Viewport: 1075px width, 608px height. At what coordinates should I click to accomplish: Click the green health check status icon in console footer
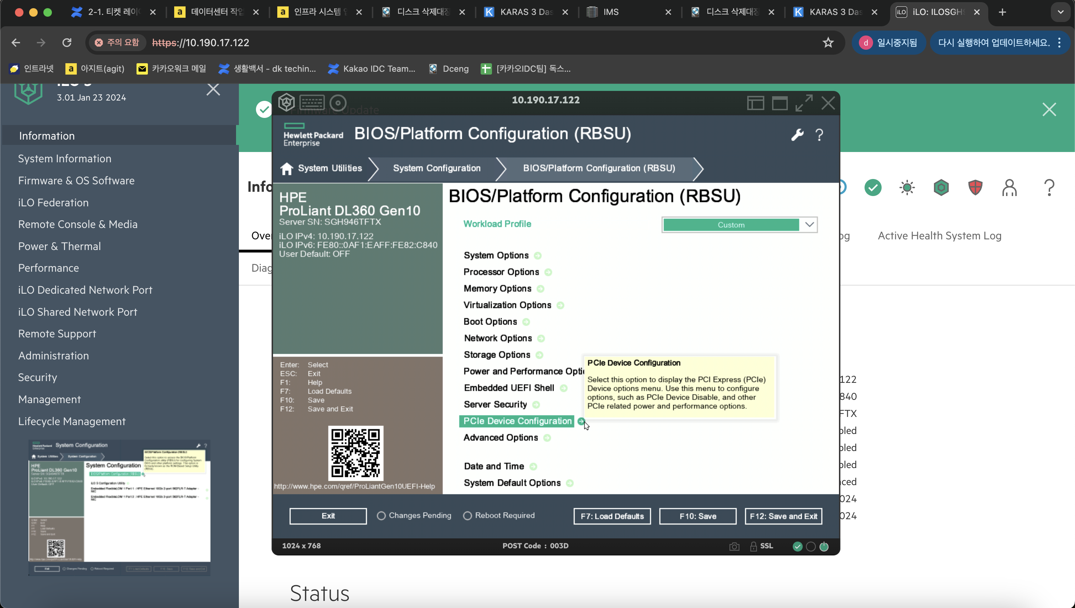pos(797,547)
